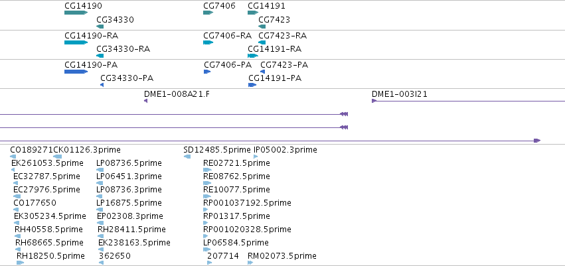This screenshot has height=266, width=565.
Task: Select the CG7406-PA protein label
Action: click(x=228, y=65)
